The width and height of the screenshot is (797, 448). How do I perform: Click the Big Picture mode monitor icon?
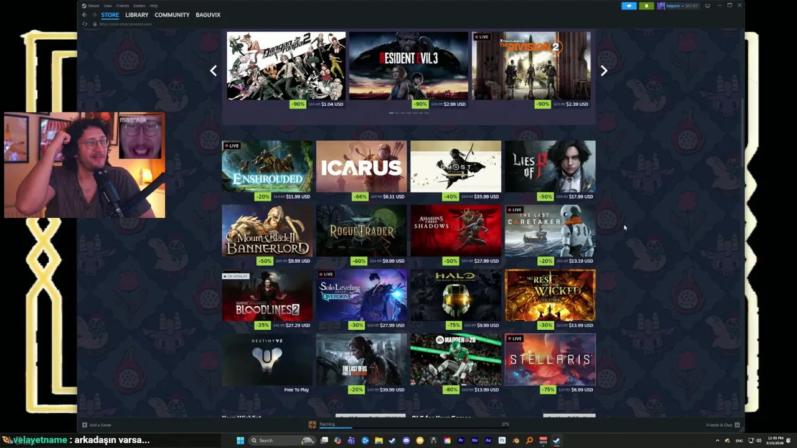[x=707, y=6]
